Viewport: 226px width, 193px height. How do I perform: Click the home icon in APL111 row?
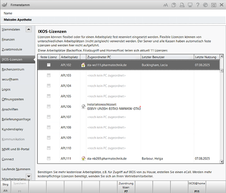coord(83,158)
